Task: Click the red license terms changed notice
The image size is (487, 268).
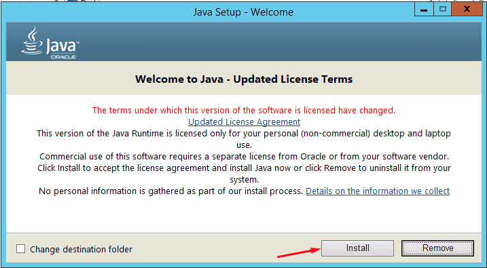Action: click(x=244, y=111)
